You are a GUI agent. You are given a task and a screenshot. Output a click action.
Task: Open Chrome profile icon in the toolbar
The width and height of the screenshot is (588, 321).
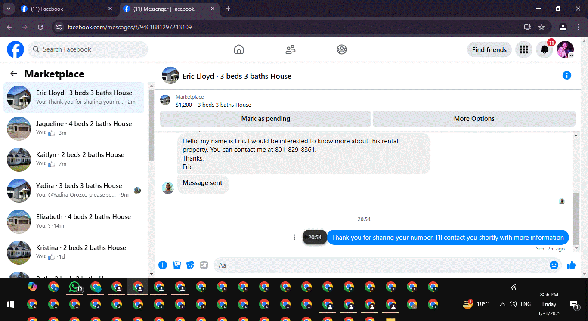pyautogui.click(x=563, y=27)
